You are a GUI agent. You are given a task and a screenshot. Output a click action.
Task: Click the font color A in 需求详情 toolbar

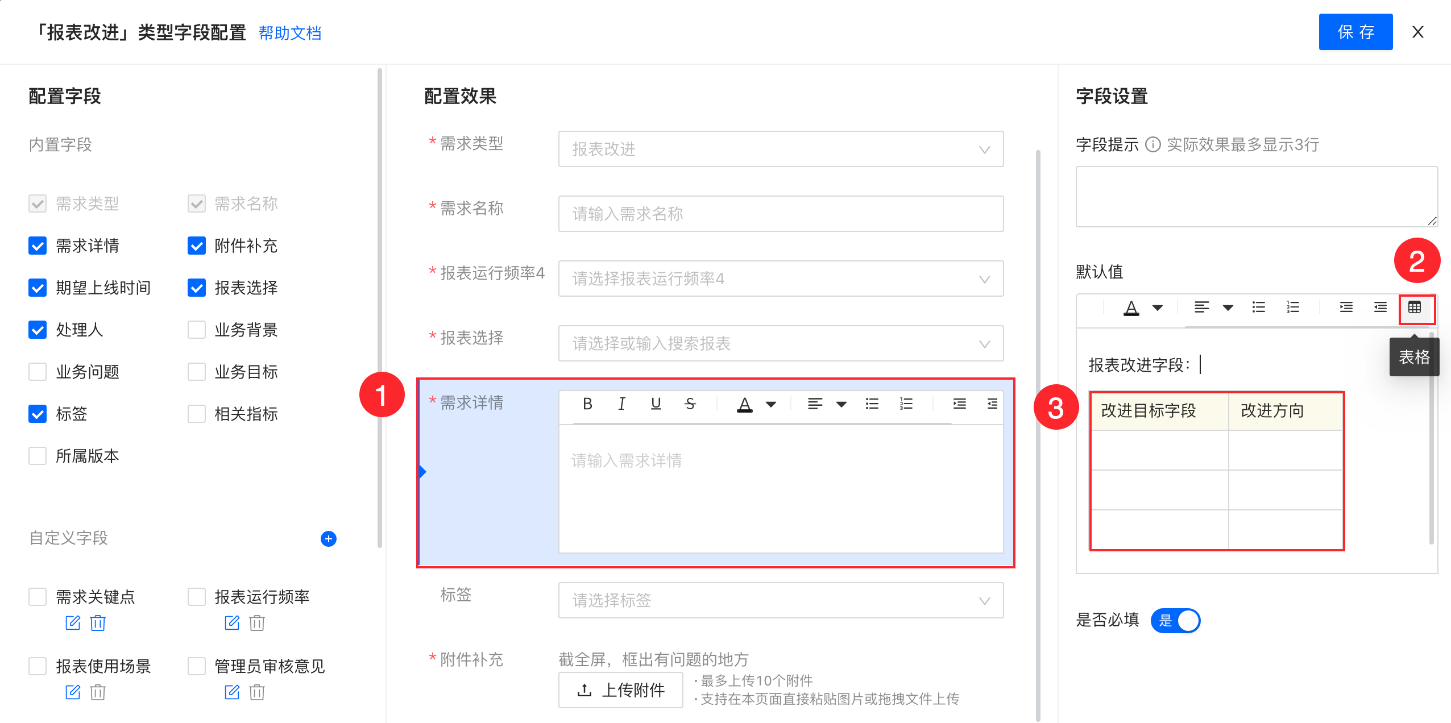click(744, 404)
